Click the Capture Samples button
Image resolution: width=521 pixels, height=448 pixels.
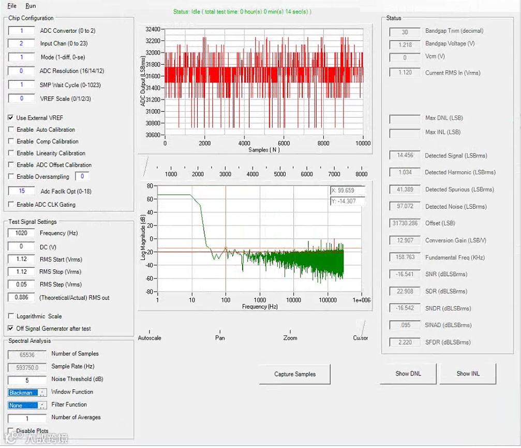295,374
